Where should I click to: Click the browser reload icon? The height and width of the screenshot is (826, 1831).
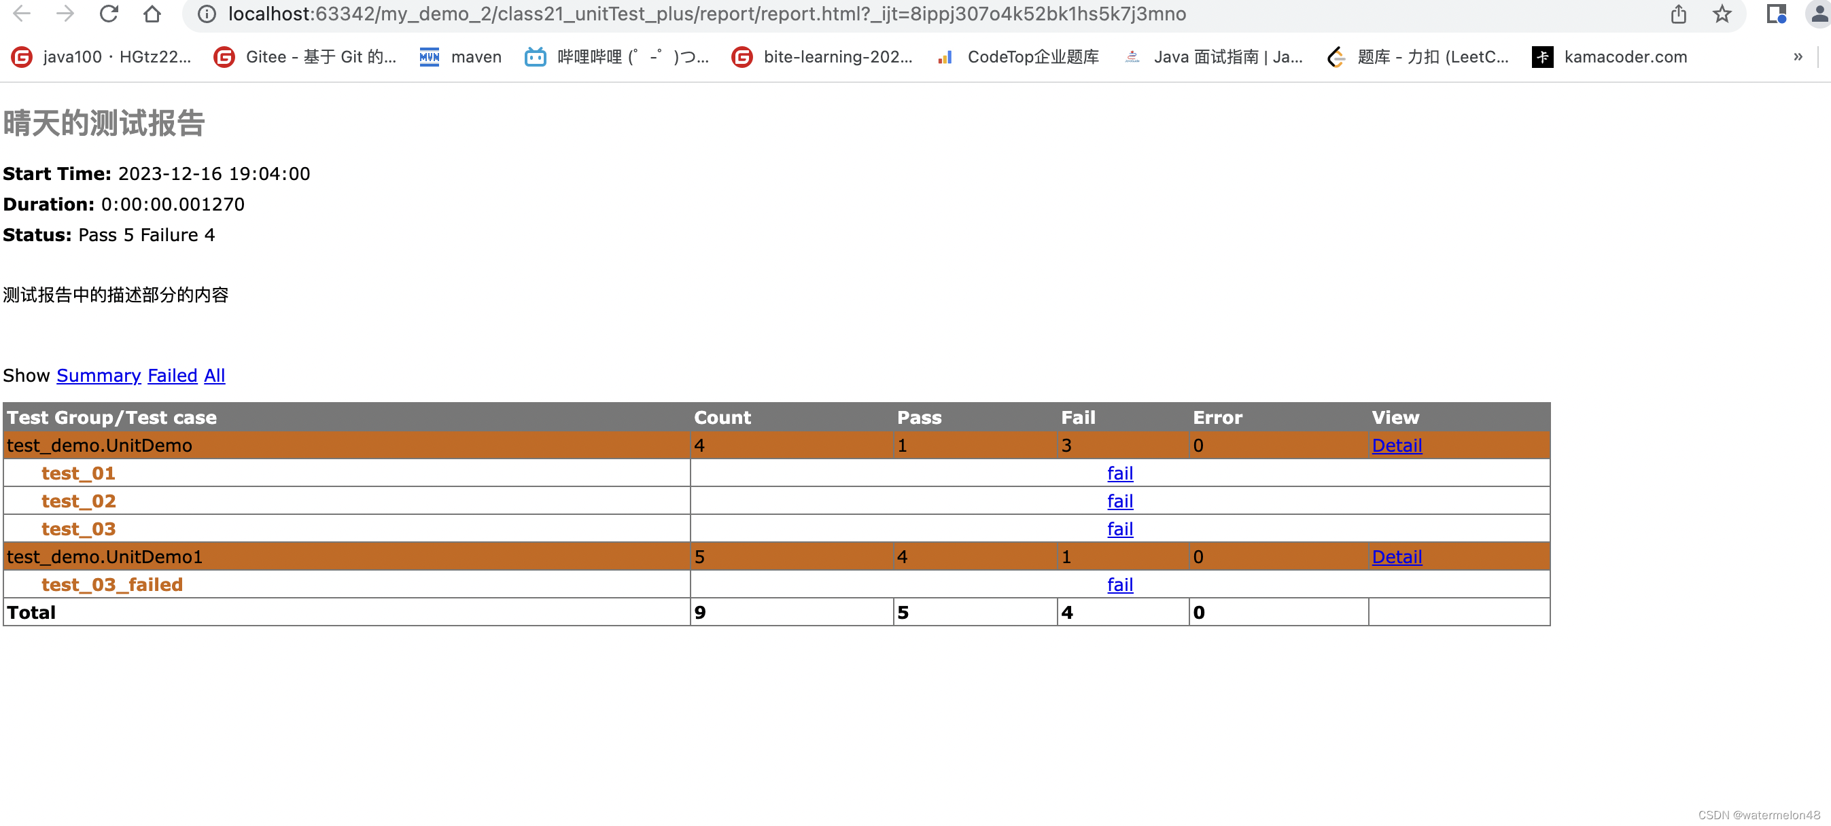[109, 14]
